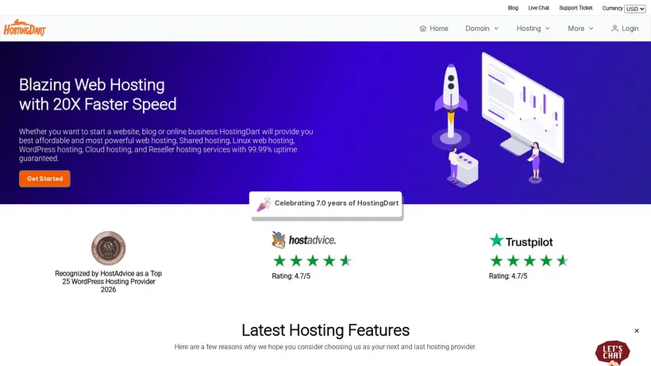The width and height of the screenshot is (651, 366).
Task: Click the Home house icon
Action: pos(422,29)
